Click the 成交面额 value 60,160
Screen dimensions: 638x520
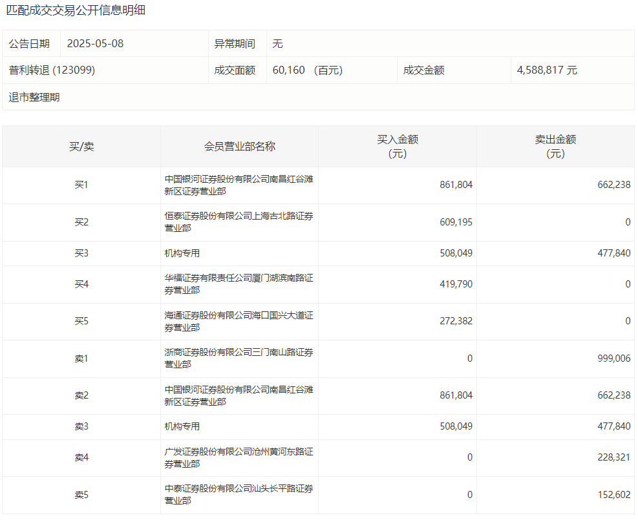click(289, 70)
